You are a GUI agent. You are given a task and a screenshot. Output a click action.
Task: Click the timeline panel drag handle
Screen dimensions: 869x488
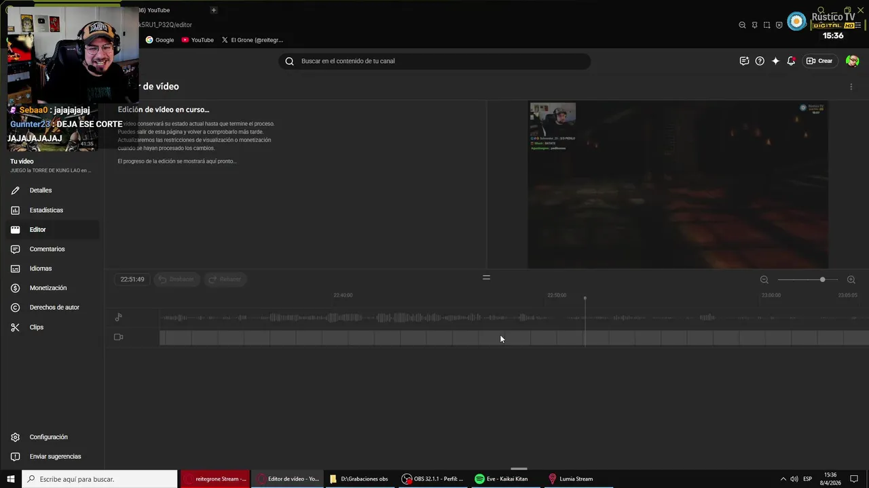(x=486, y=277)
